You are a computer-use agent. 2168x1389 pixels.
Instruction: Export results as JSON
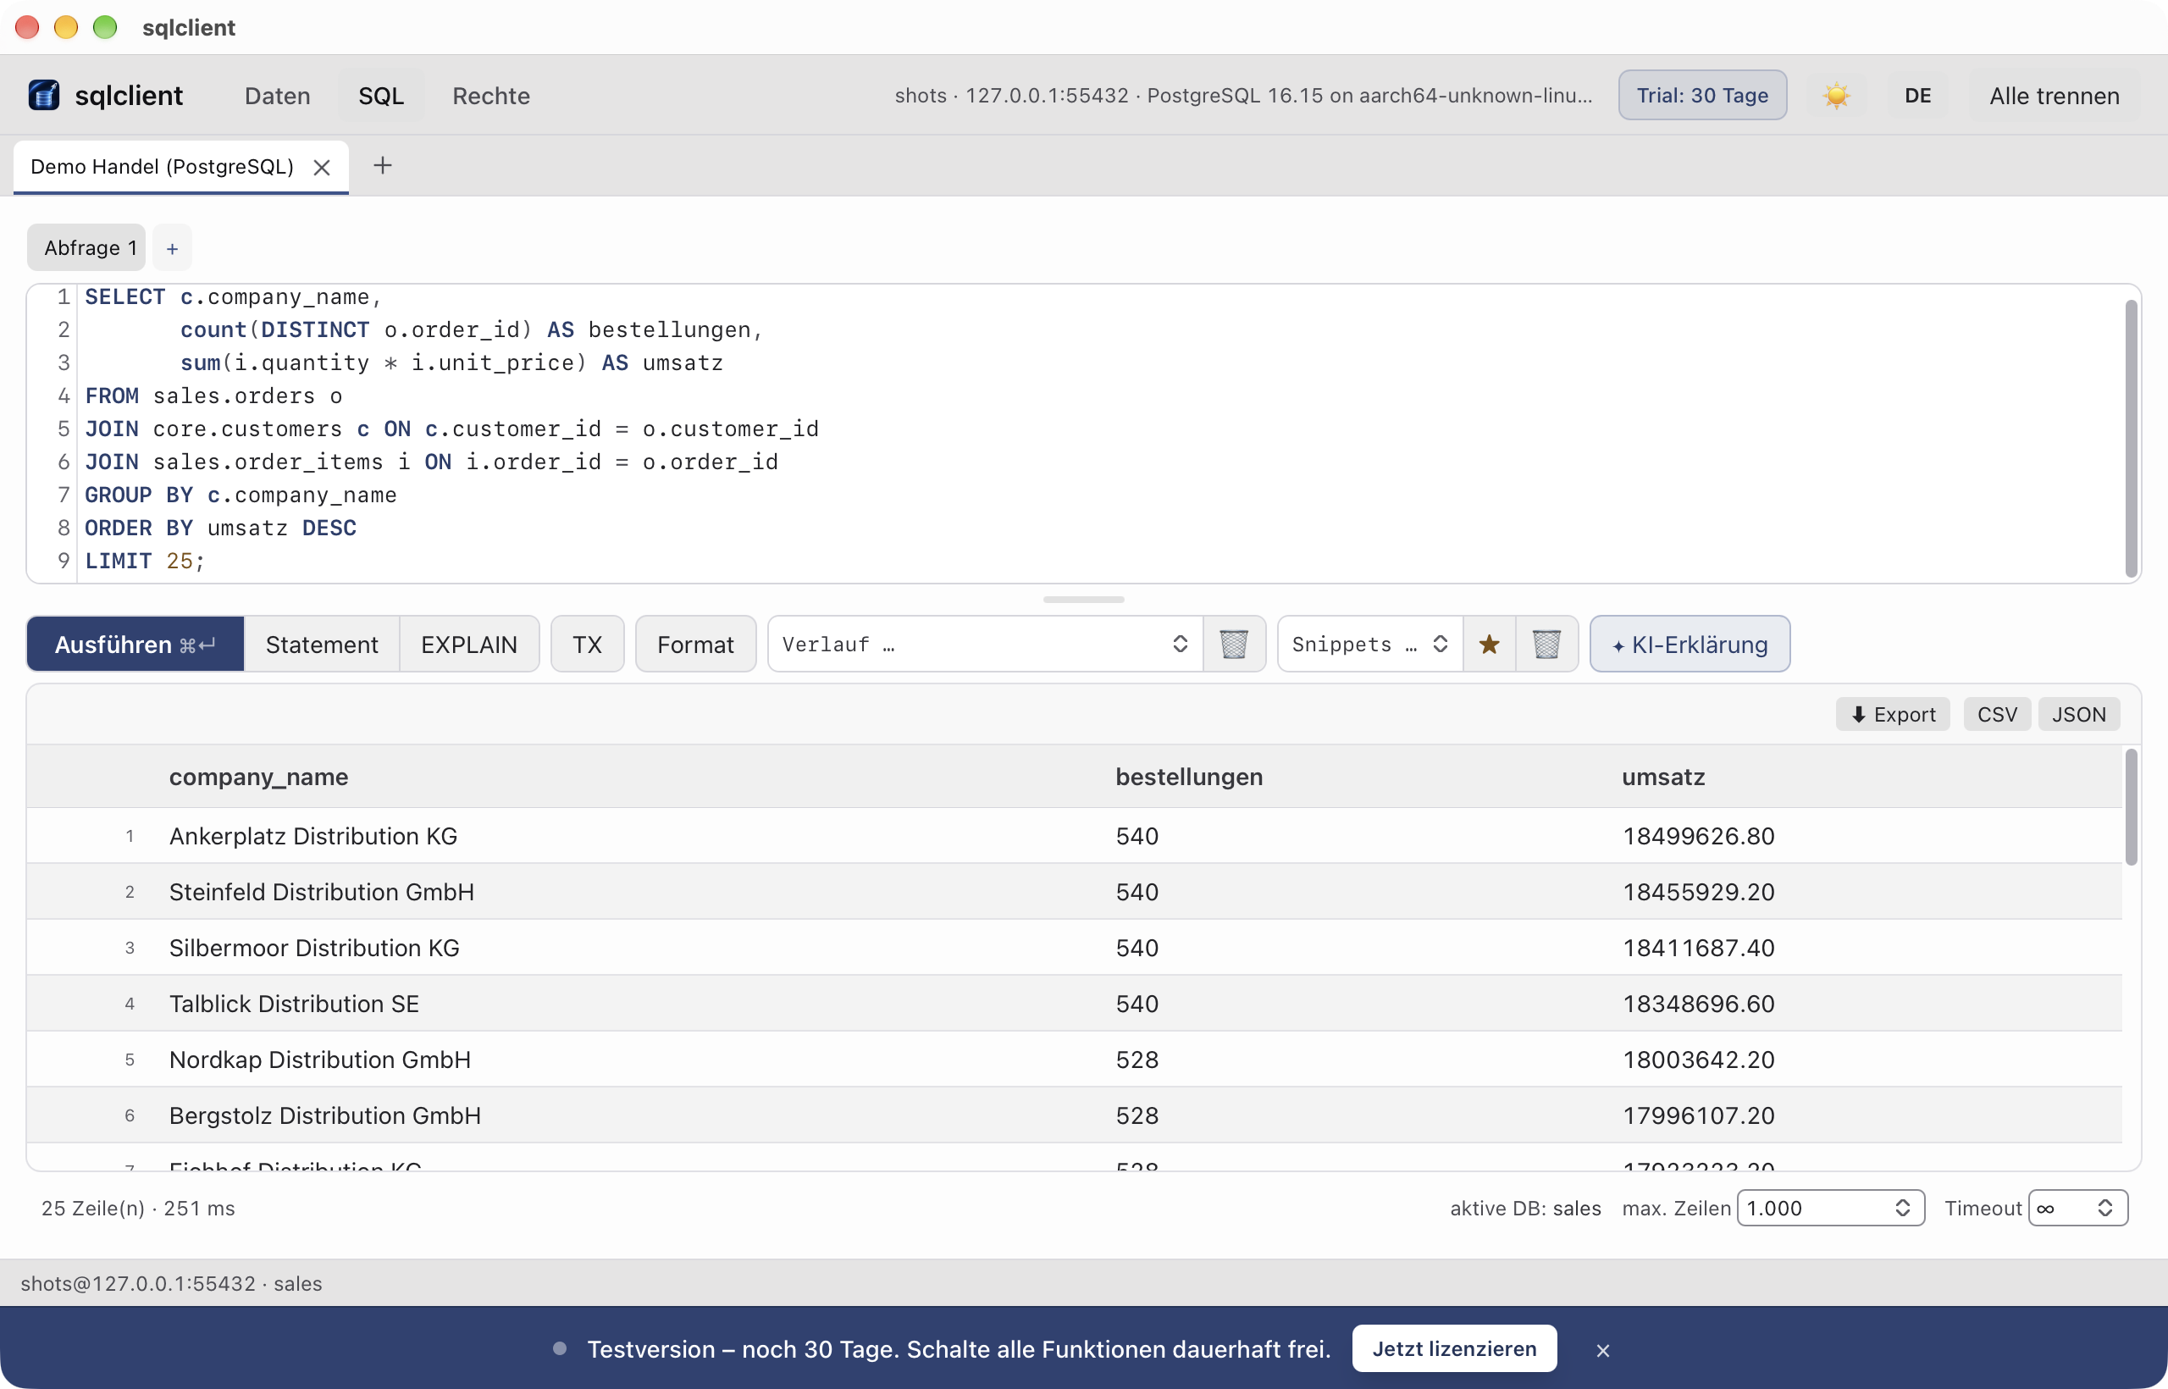click(2079, 714)
